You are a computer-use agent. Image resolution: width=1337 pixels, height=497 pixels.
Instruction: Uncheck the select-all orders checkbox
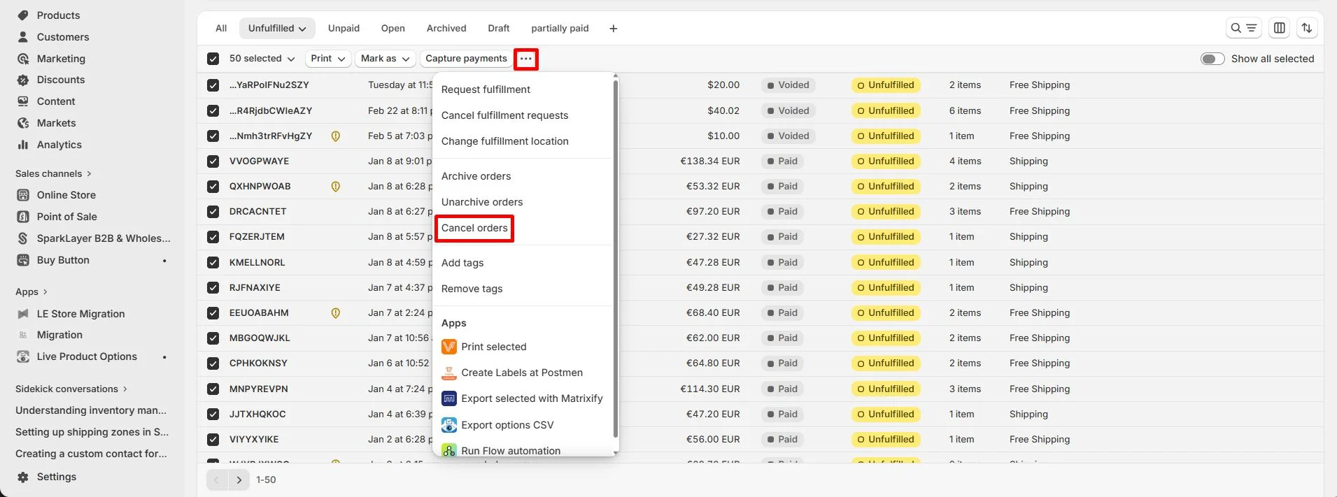click(x=213, y=59)
